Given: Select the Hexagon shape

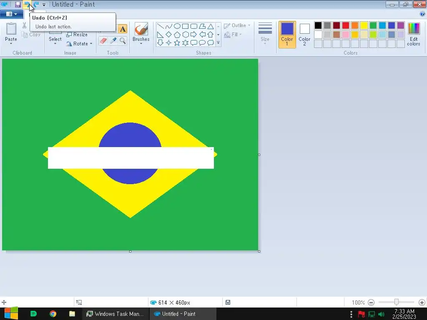Looking at the screenshot, I should click(x=186, y=35).
